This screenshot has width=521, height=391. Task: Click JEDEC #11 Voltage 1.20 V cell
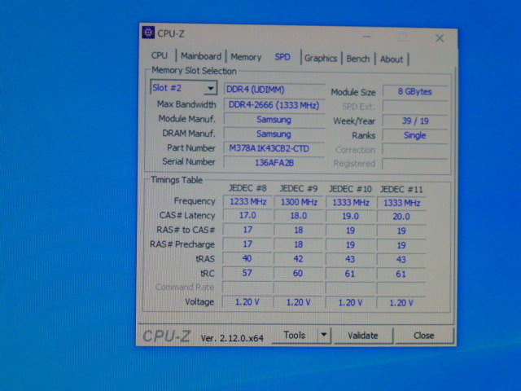point(401,303)
